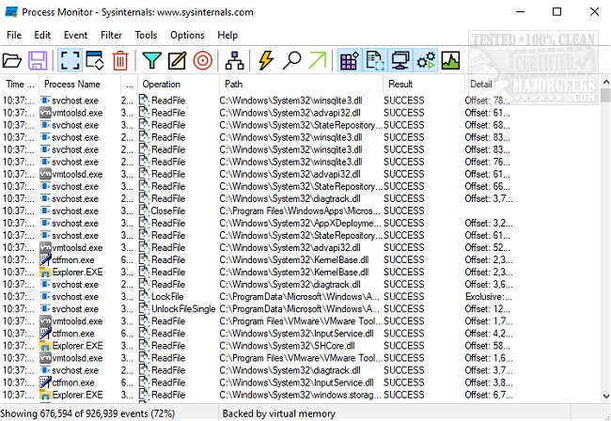
Task: Open the Options menu
Action: pos(187,35)
